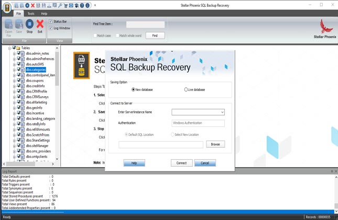Click table icon next to dbo.coupons

click(x=23, y=80)
